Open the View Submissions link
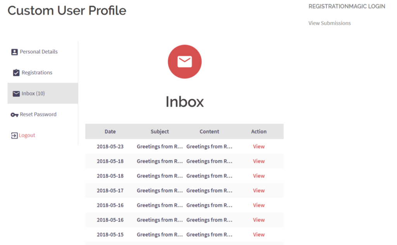 pyautogui.click(x=329, y=23)
